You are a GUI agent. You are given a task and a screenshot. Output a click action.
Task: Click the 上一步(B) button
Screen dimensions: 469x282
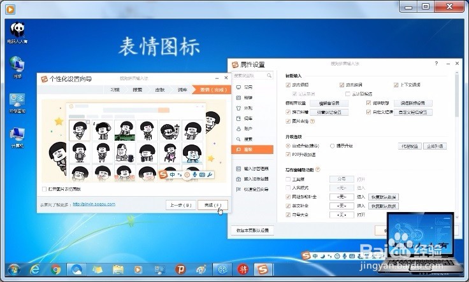click(181, 205)
